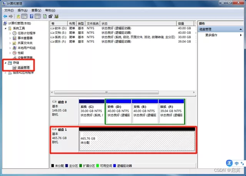Select the 465.76 GB unallocated disk region

pos(137,141)
